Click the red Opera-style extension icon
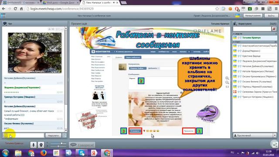Screen dimensions: 279x157 tap(237, 9)
